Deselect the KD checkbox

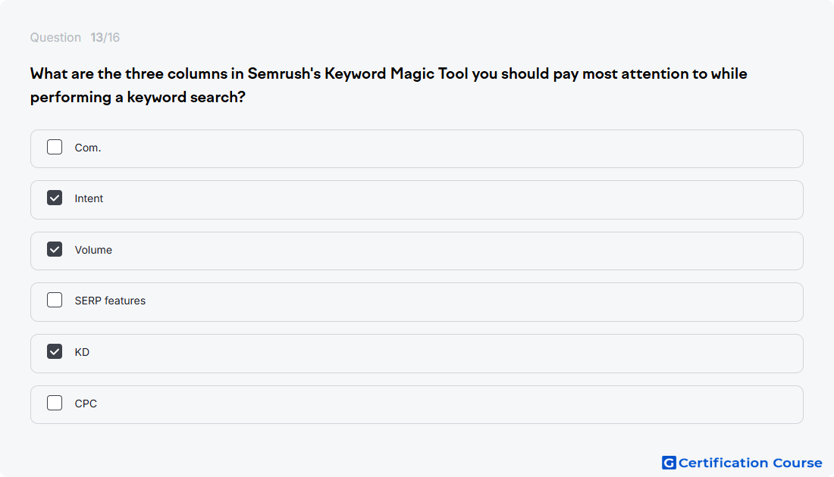[55, 351]
